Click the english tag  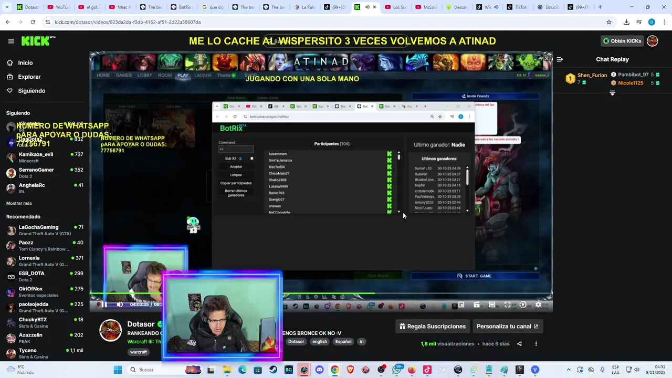[319, 341]
